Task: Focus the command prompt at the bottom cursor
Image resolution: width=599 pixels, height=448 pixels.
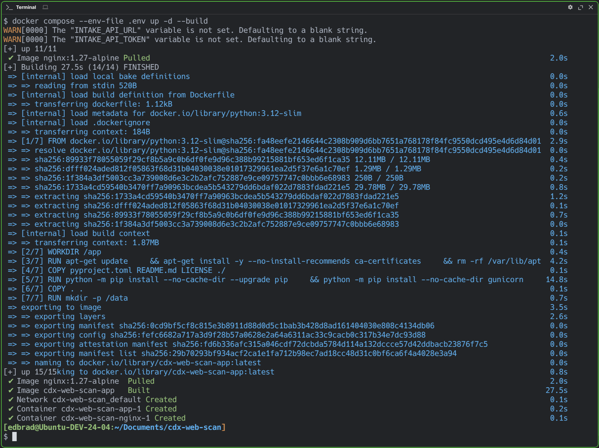Action: [x=14, y=436]
